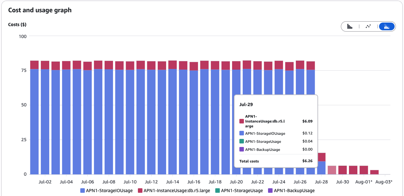Click the Jul-28 x-axis date label

[321, 182]
